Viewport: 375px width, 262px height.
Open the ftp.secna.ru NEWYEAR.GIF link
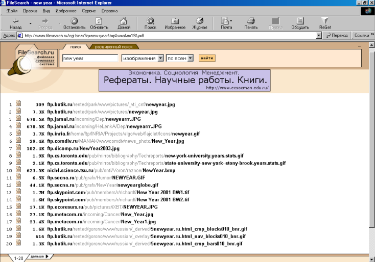click(x=96, y=178)
